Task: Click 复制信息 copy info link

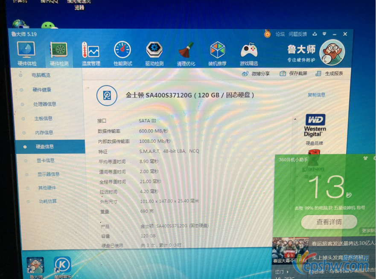Action: [316, 95]
